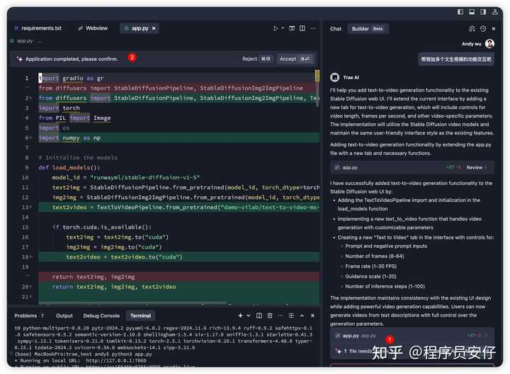This screenshot has height=374, width=510.
Task: Open chat history clock icon
Action: pos(483,28)
